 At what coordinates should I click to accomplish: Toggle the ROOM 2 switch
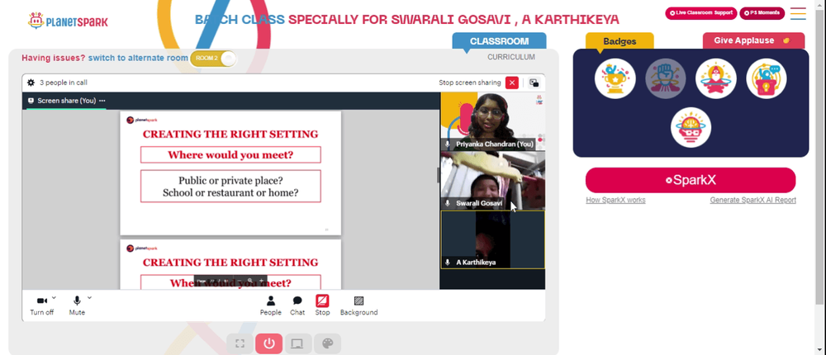tap(213, 59)
